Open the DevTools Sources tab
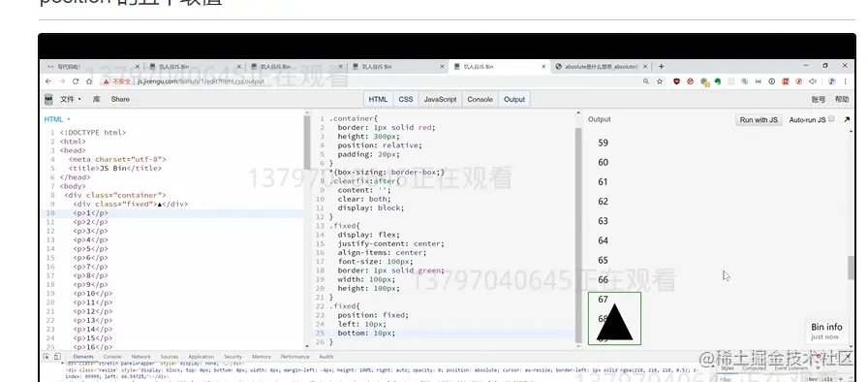Viewport: 868px width, 382px height. pyautogui.click(x=170, y=357)
